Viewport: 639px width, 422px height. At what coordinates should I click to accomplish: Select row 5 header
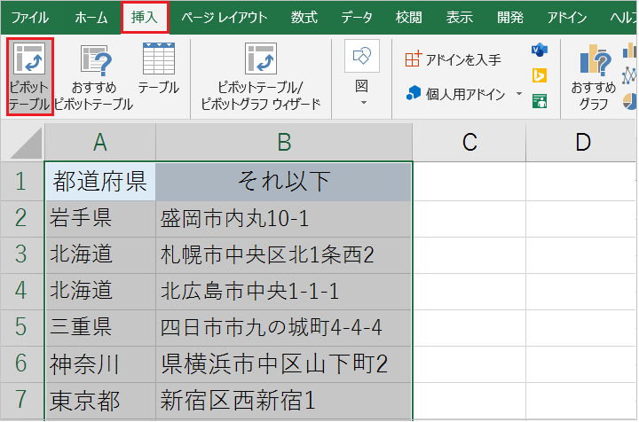click(22, 328)
